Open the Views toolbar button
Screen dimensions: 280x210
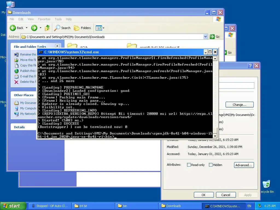click(x=99, y=28)
